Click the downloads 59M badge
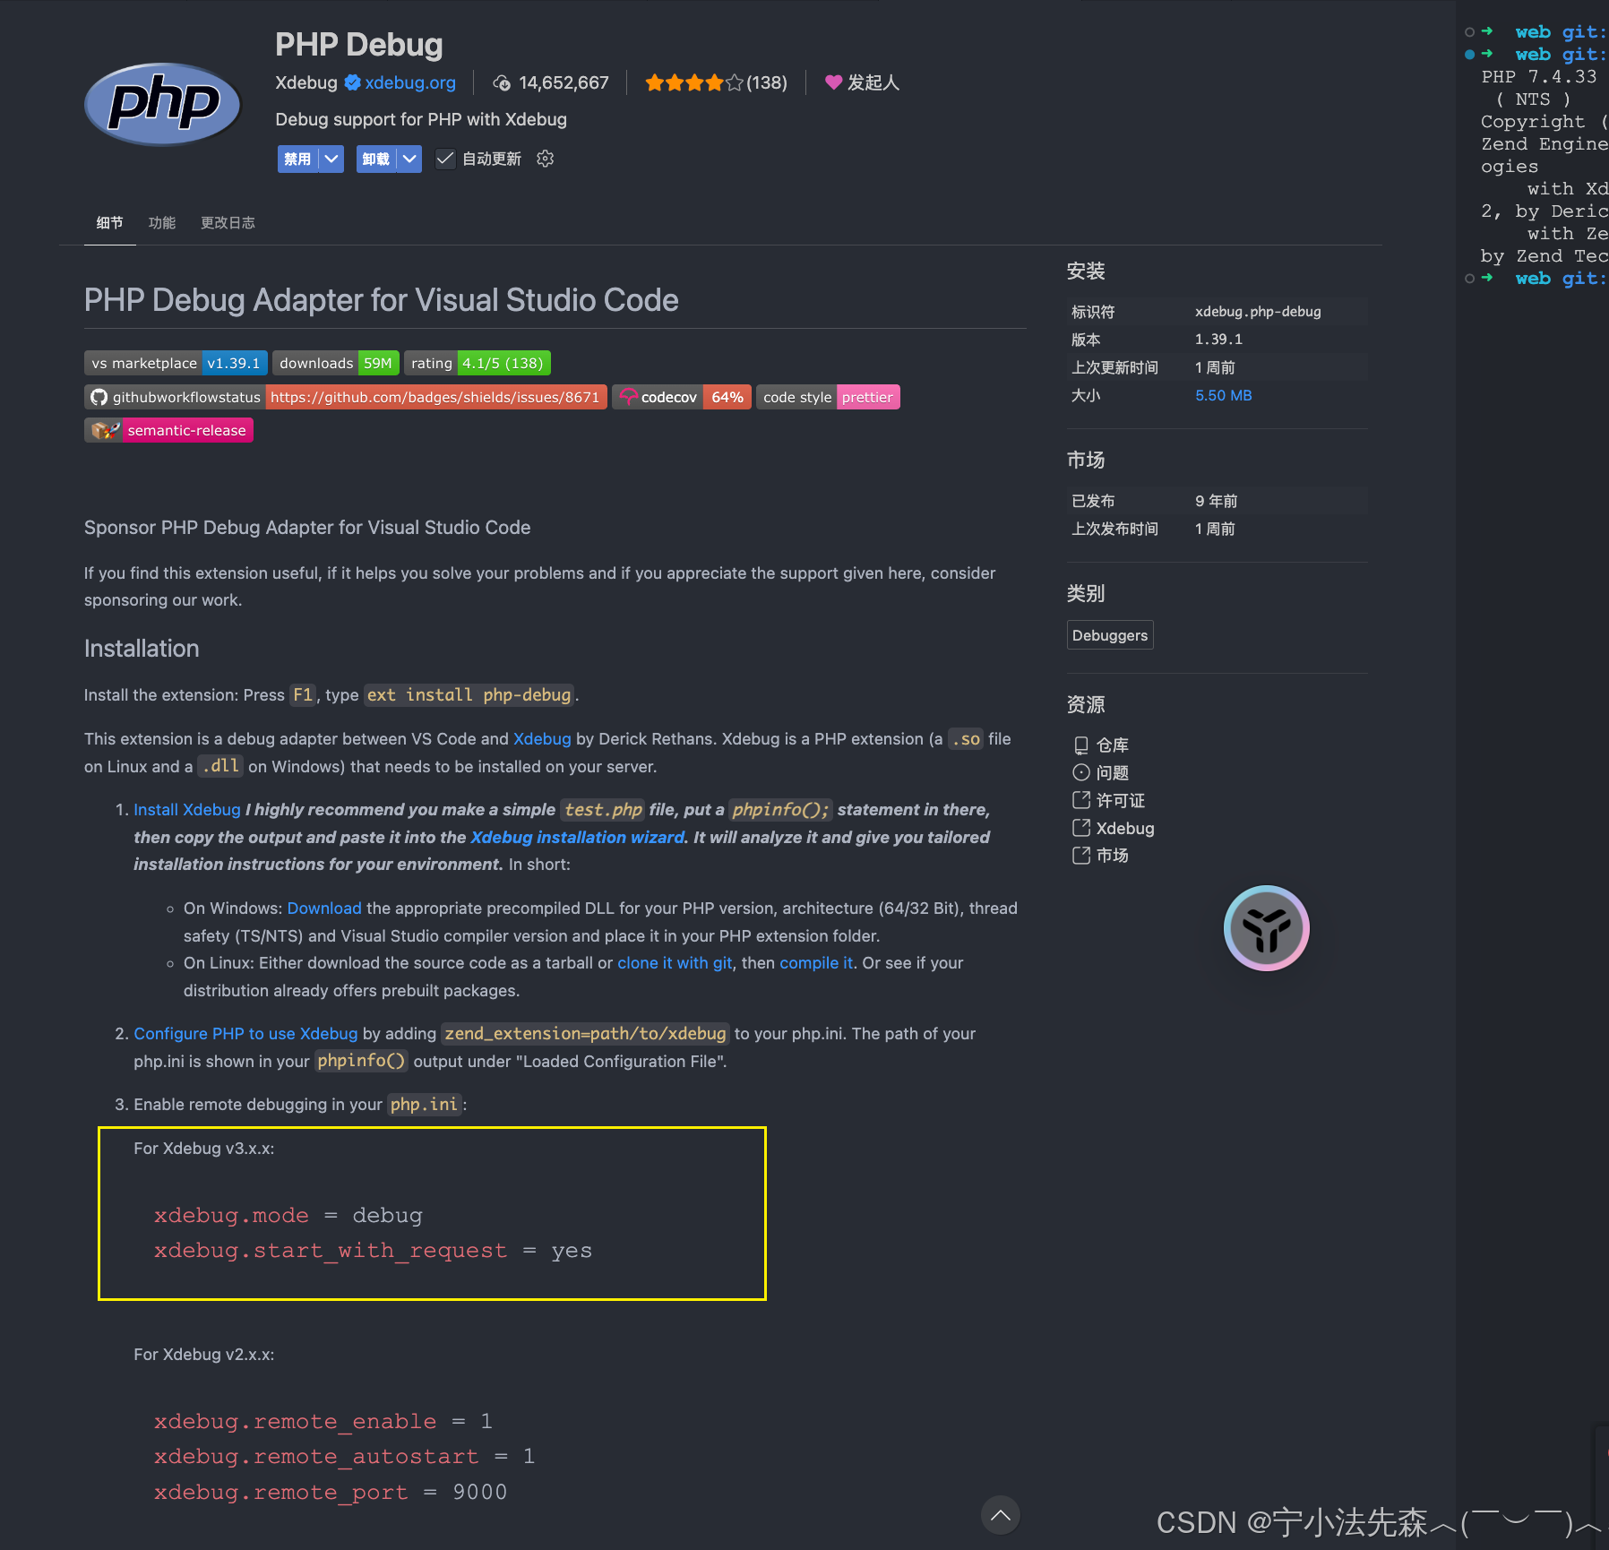This screenshot has height=1550, width=1609. (335, 363)
